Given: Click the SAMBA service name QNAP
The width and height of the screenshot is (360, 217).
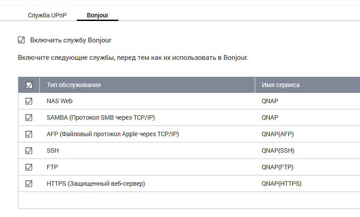Looking at the screenshot, I should click(270, 117).
